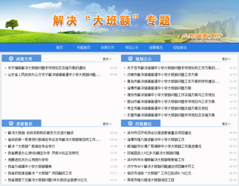Open 我省腾退办公房6处确定办学 article
The width and height of the screenshot is (239, 186).
43,153
